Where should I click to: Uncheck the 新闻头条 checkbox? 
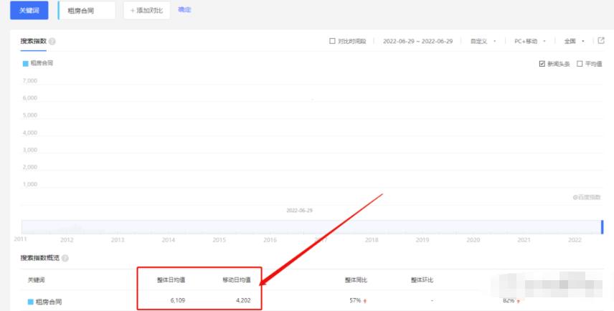[542, 64]
